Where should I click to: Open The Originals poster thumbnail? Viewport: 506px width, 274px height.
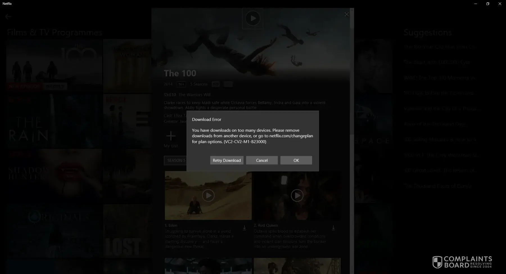tap(54, 231)
